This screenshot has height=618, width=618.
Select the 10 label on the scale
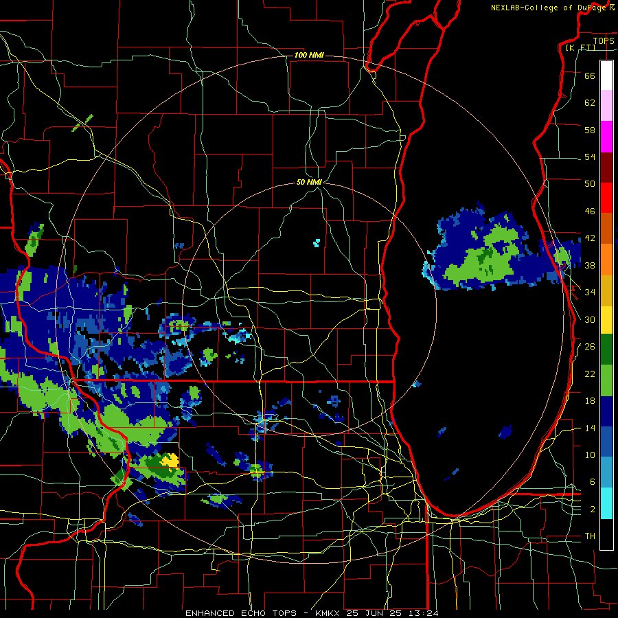[x=590, y=455]
